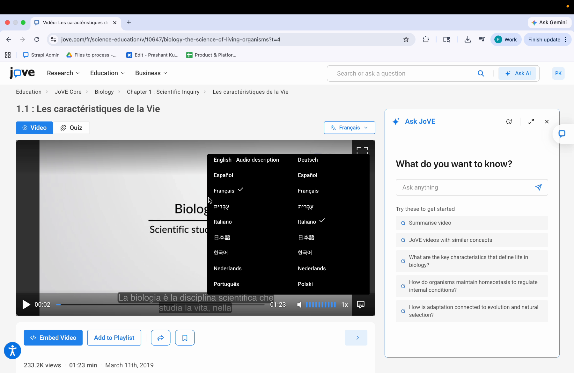Go back in browser history
Screen dimensions: 574x373
point(9,40)
